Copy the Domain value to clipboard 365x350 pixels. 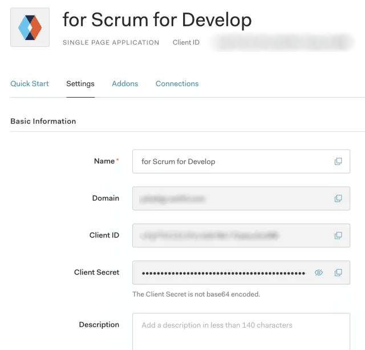338,198
